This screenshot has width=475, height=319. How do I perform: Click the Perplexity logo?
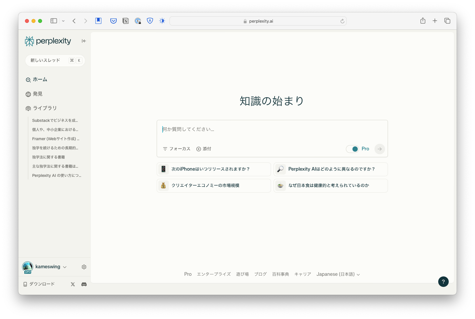pos(48,41)
